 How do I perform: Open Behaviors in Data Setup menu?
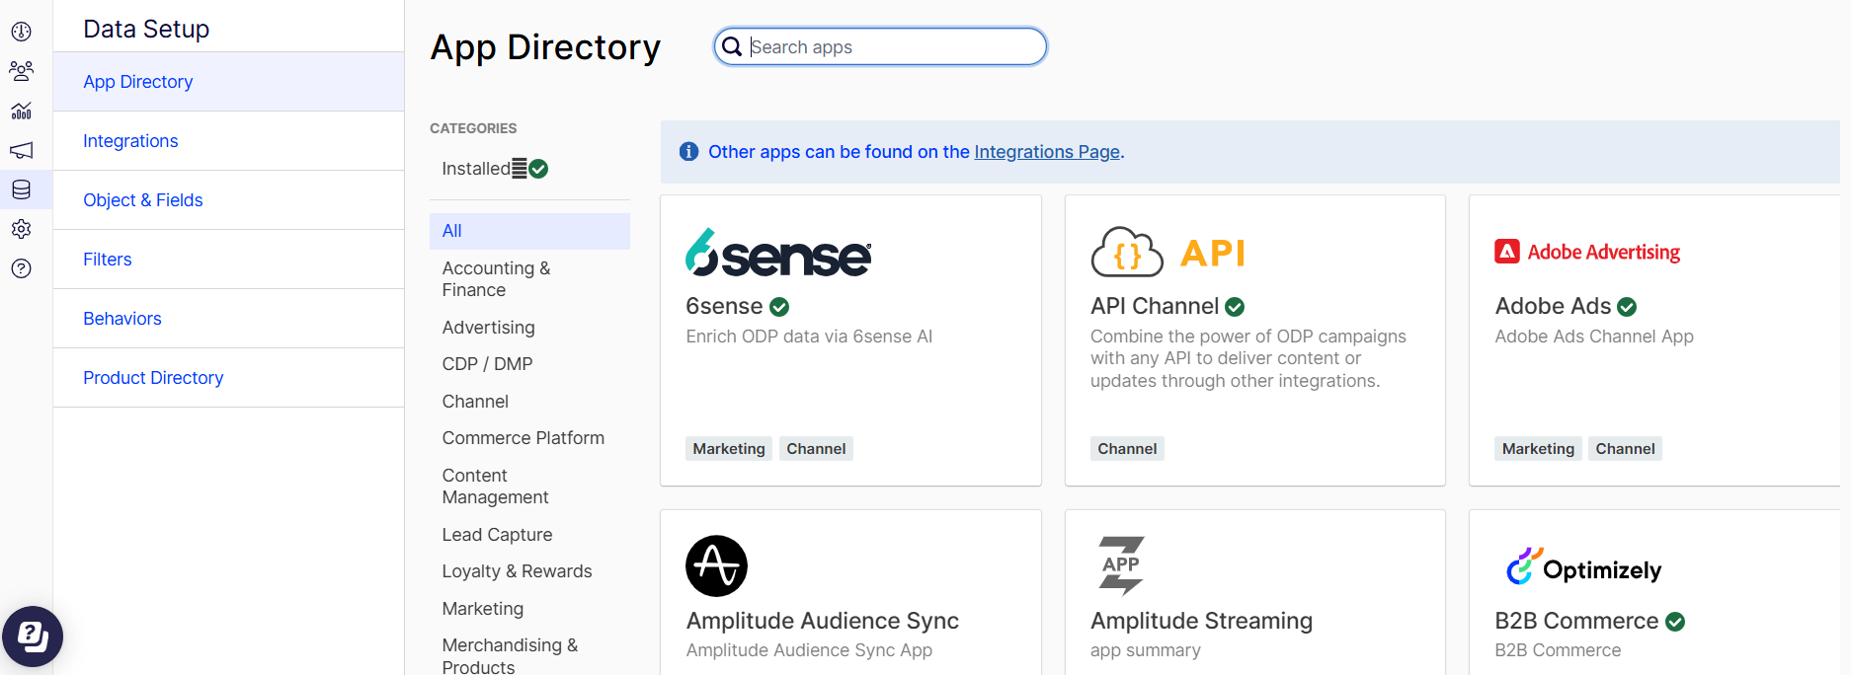tap(228, 319)
